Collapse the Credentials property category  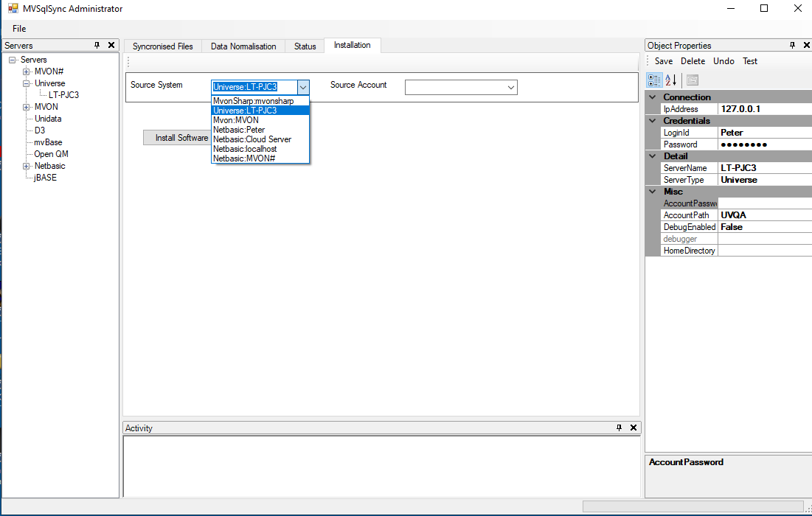pos(653,121)
